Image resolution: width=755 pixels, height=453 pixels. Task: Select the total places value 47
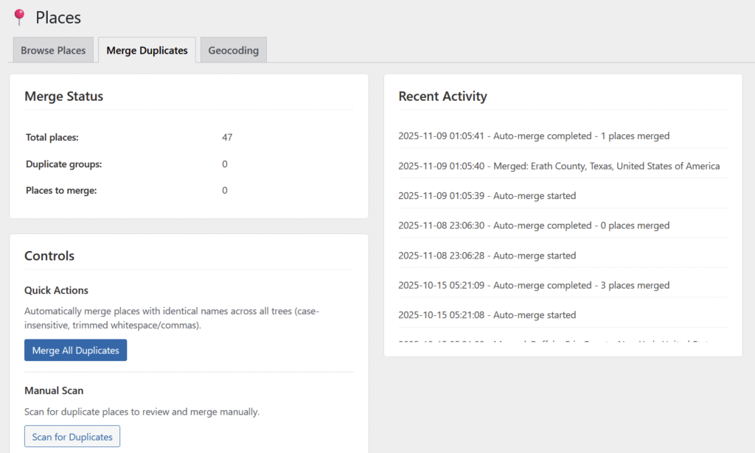tap(227, 138)
